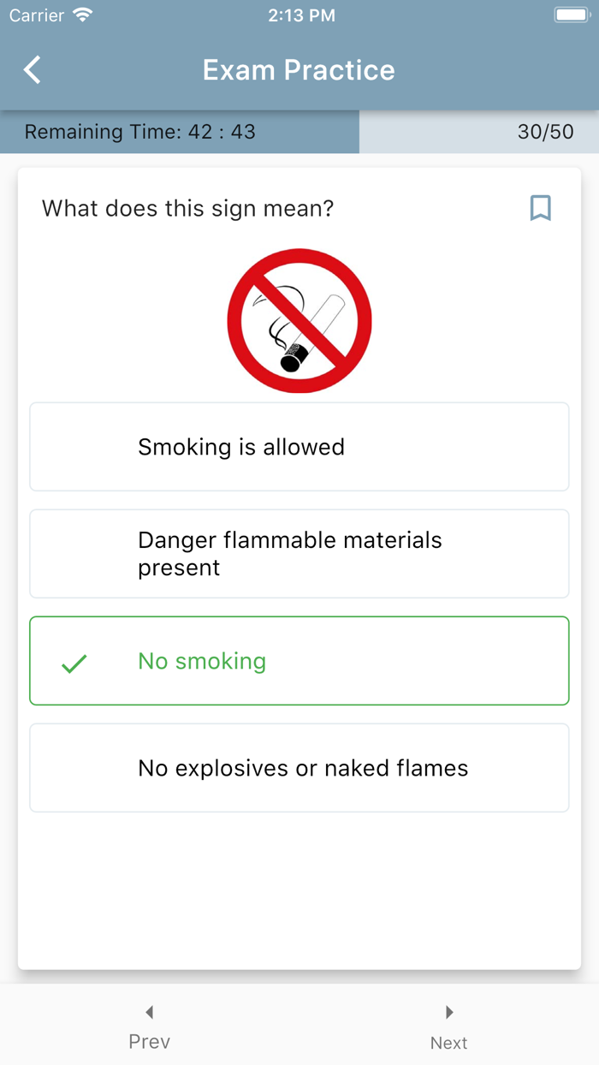
Task: Go to next question via Next label
Action: (x=449, y=1043)
